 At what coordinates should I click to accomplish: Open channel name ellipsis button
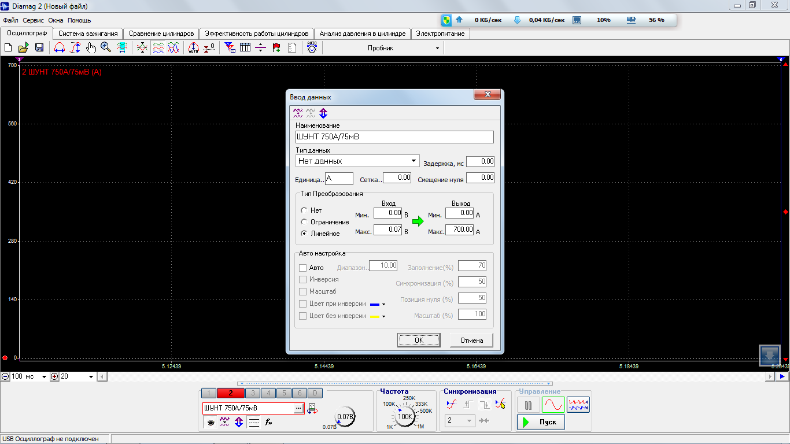click(298, 408)
